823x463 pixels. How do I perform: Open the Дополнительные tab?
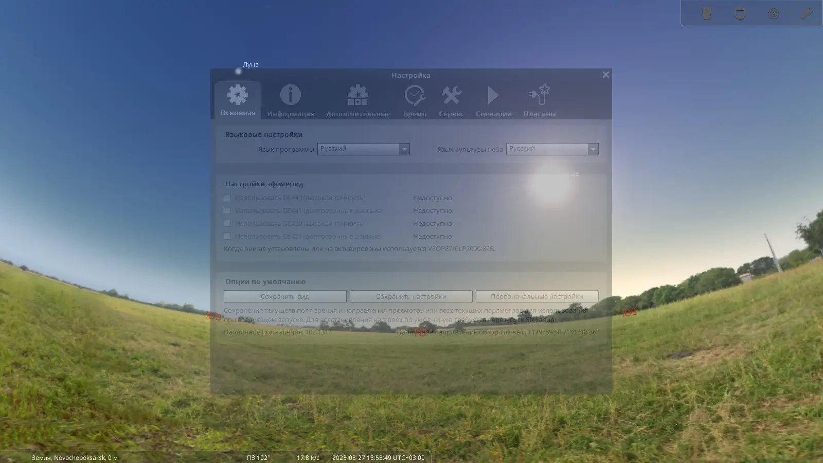(x=358, y=100)
